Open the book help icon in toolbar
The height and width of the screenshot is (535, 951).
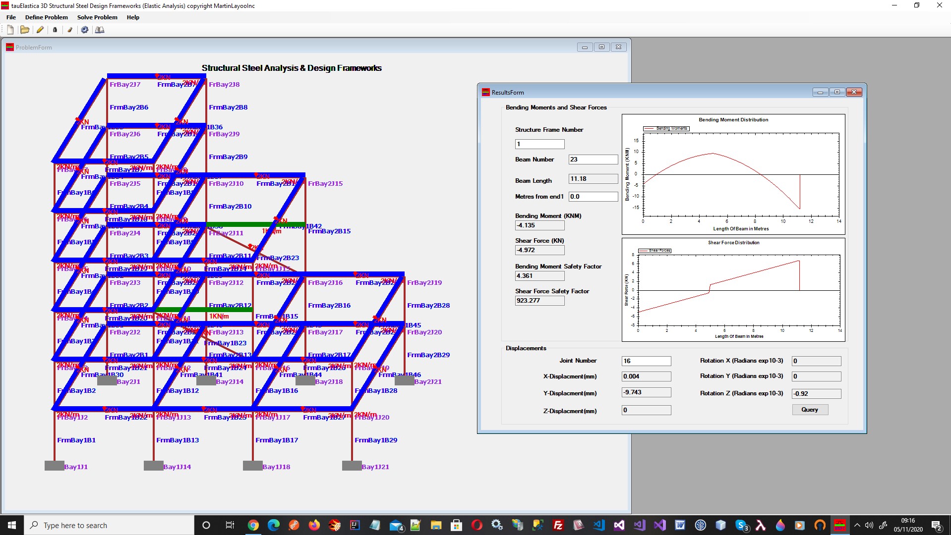point(100,30)
